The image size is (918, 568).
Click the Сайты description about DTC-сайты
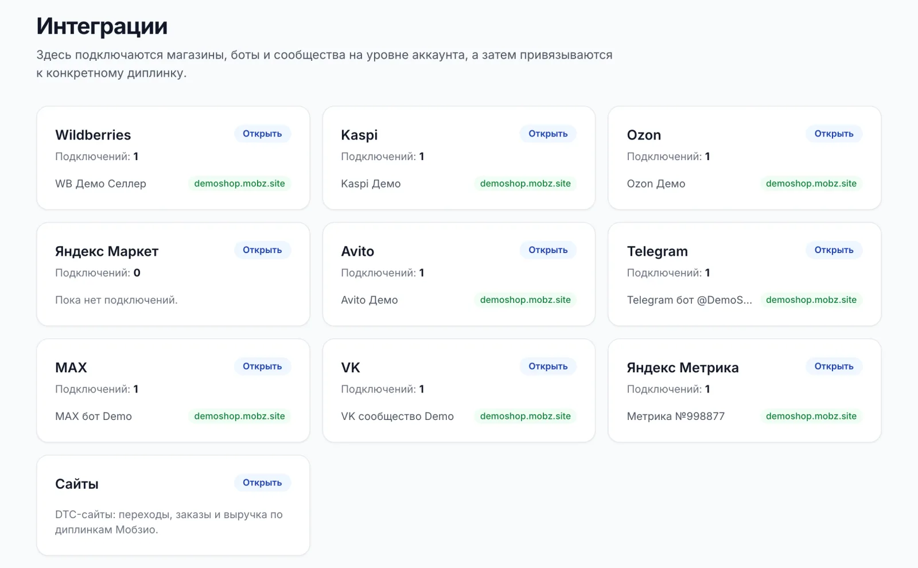169,522
